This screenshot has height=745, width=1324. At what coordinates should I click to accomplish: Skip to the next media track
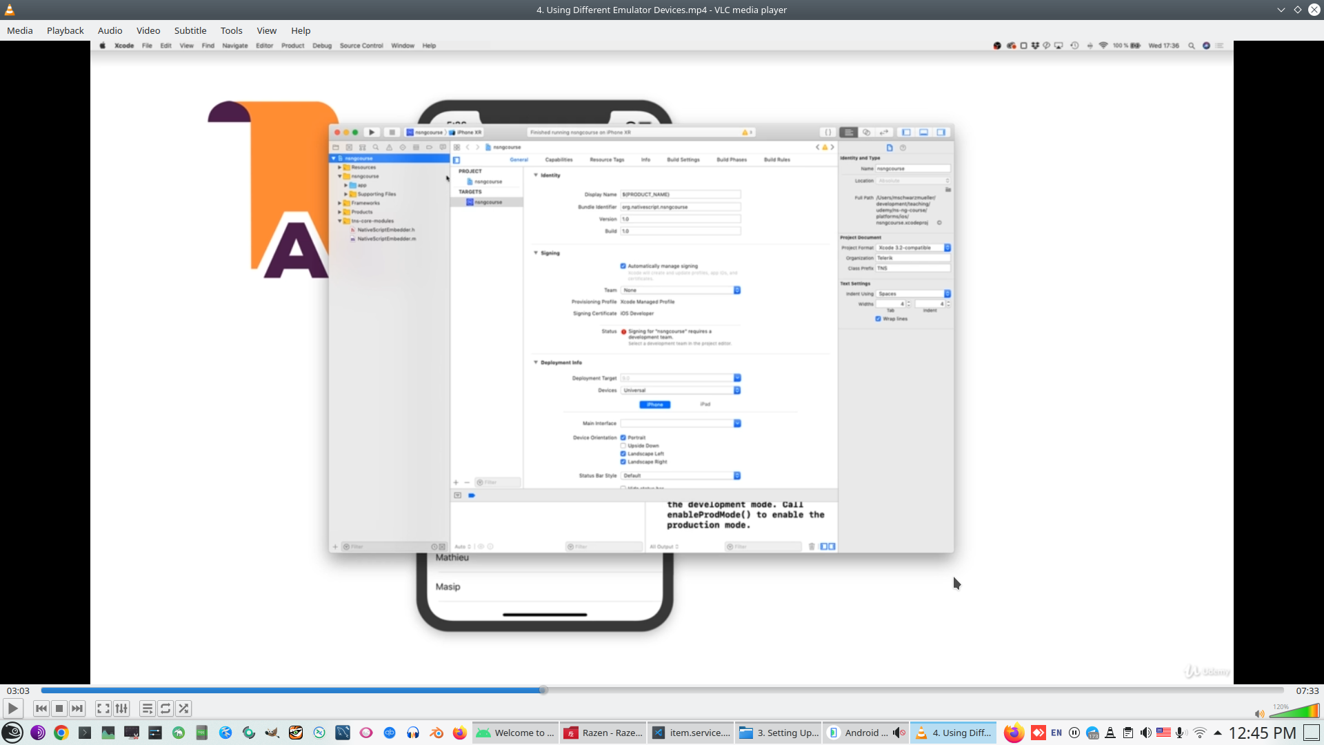tap(77, 708)
